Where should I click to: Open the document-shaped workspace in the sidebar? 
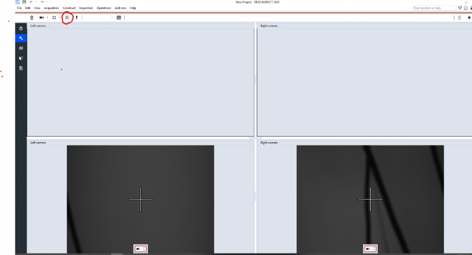tap(21, 68)
